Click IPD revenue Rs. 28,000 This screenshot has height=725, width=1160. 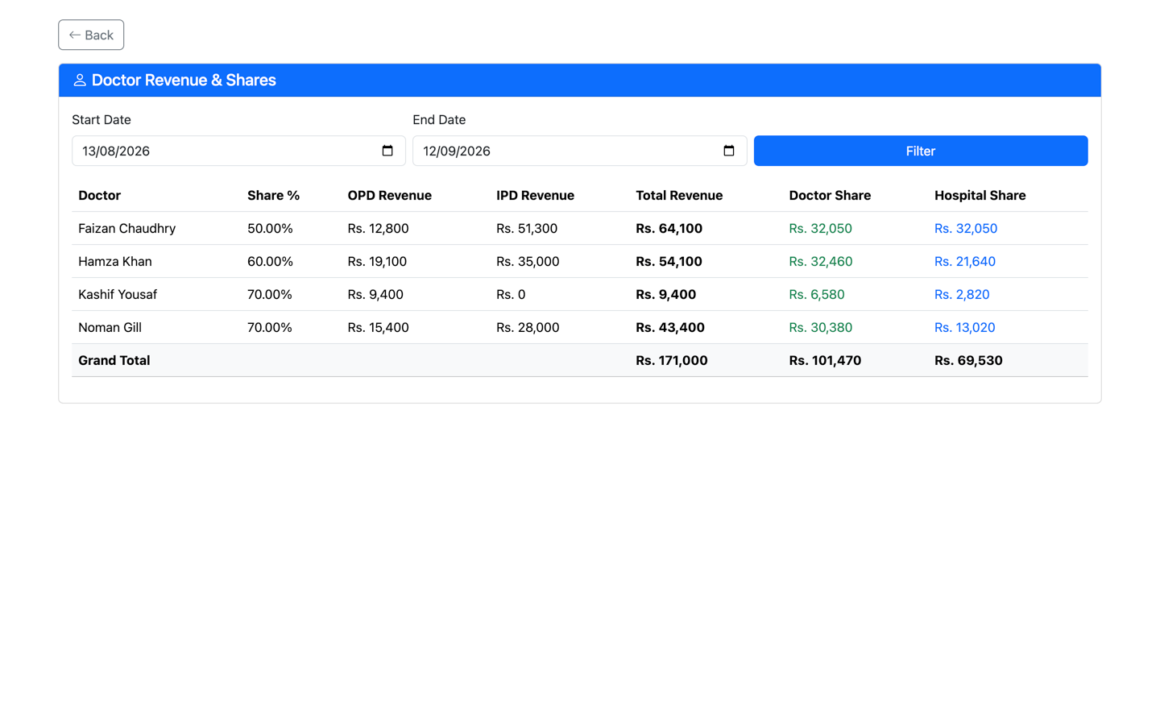(528, 327)
